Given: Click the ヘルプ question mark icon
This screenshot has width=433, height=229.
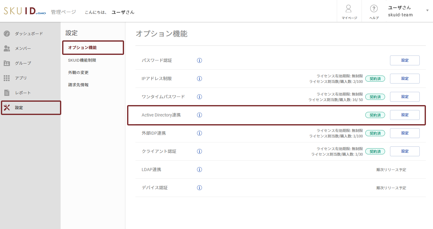Looking at the screenshot, I should coord(374,9).
